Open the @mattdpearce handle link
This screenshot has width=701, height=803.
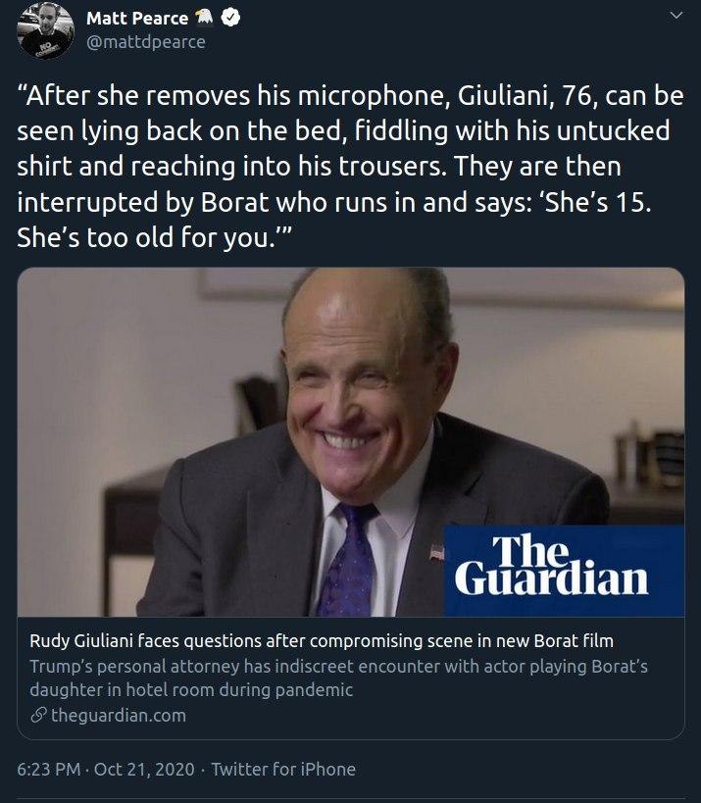tap(146, 42)
